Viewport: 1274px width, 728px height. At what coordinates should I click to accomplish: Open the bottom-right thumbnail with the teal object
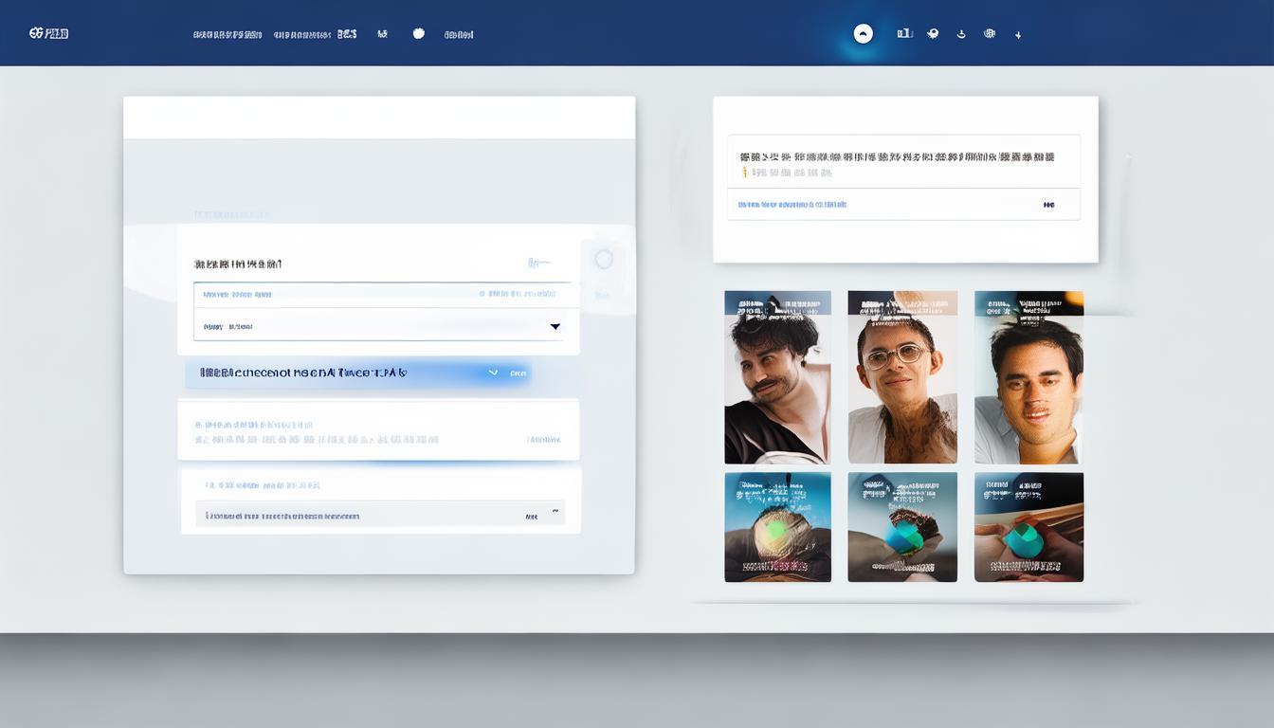(x=1028, y=527)
